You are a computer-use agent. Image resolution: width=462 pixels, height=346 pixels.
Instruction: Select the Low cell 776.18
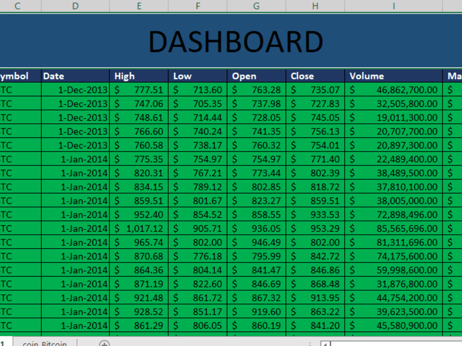click(198, 256)
